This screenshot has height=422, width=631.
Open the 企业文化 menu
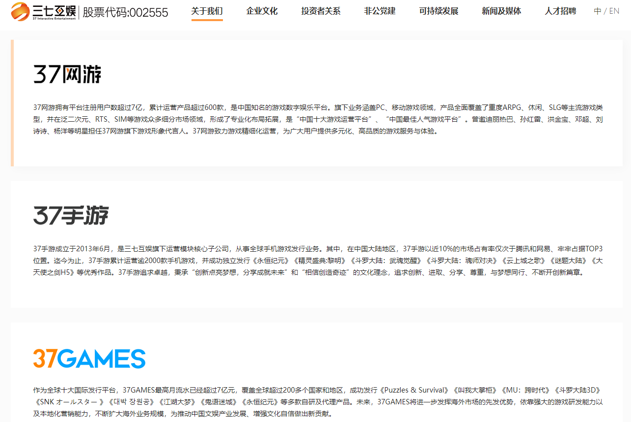[262, 11]
